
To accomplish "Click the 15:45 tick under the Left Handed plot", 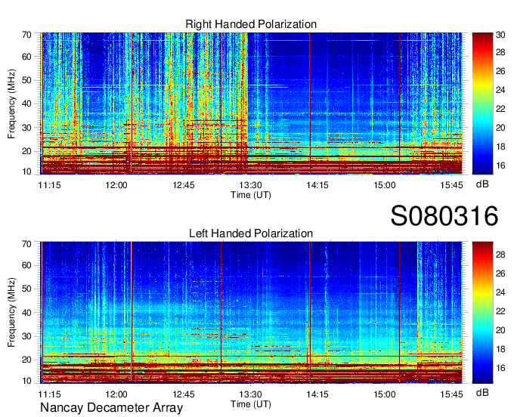I will click(x=451, y=394).
